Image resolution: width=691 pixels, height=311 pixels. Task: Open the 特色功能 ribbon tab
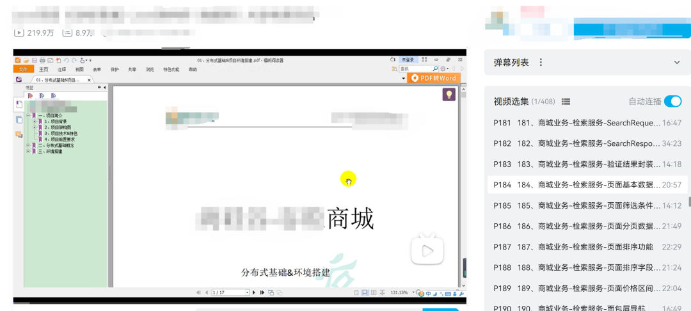pyautogui.click(x=171, y=69)
